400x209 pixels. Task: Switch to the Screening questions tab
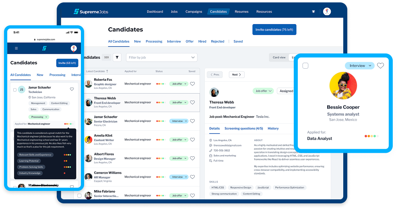pos(243,129)
